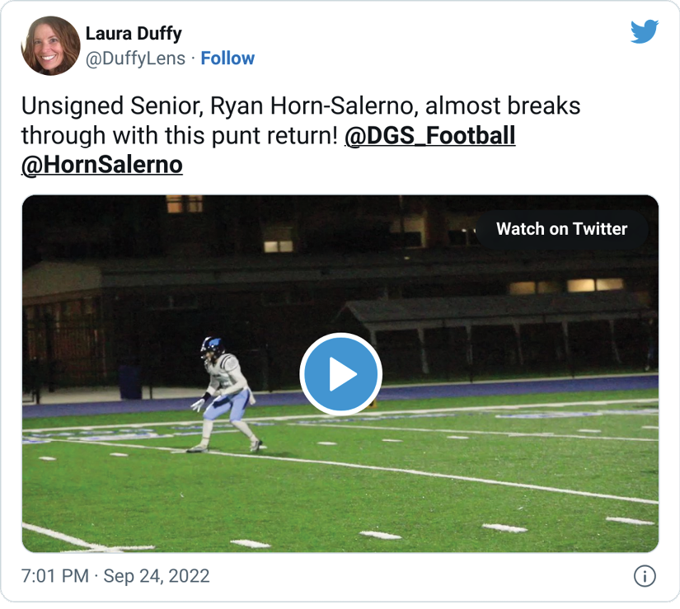Image resolution: width=680 pixels, height=609 pixels.
Task: Click the 7:01 PM timestamp
Action: (x=54, y=576)
